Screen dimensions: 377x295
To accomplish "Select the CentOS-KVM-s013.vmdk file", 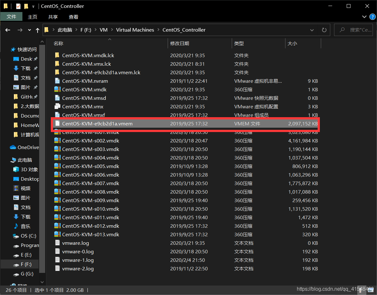I will pos(91,234).
